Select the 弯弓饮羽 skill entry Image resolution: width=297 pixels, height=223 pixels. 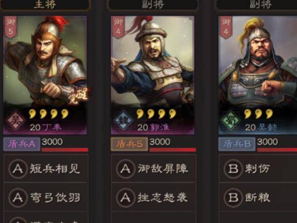(x=45, y=198)
